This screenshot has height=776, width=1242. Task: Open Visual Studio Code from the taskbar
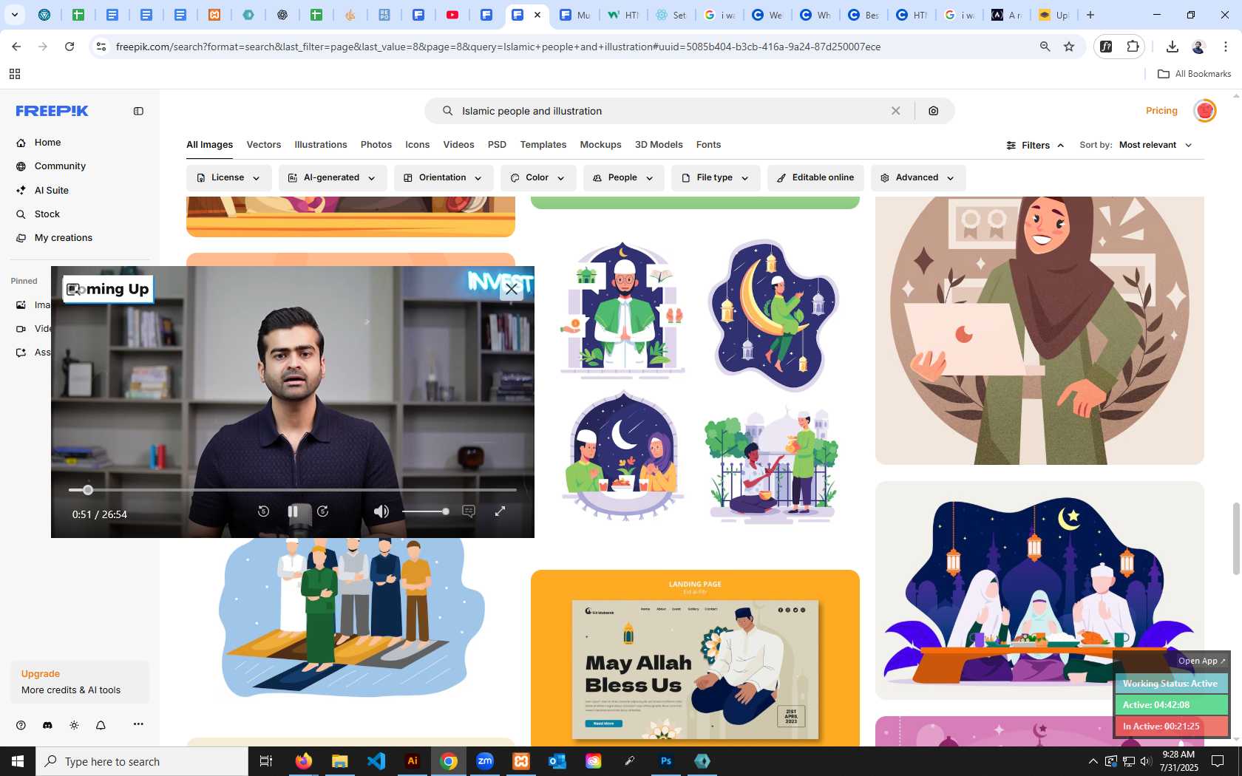pyautogui.click(x=376, y=761)
